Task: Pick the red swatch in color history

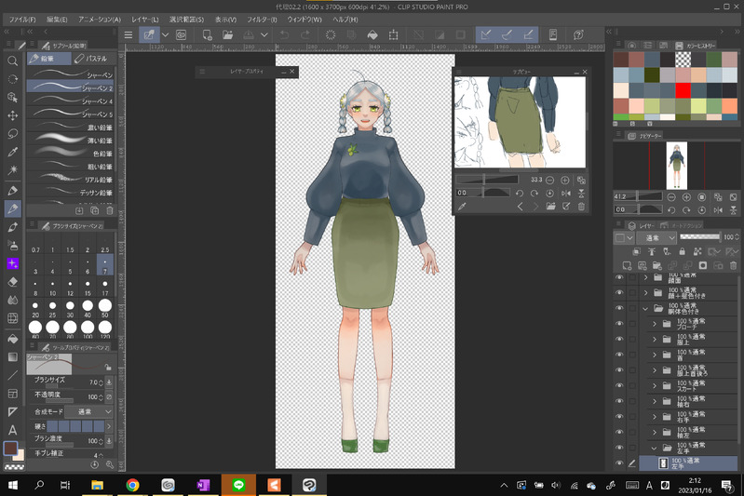Action: point(683,90)
